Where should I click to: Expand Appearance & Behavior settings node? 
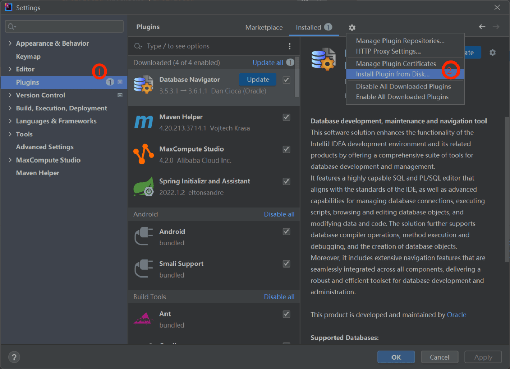click(x=10, y=43)
